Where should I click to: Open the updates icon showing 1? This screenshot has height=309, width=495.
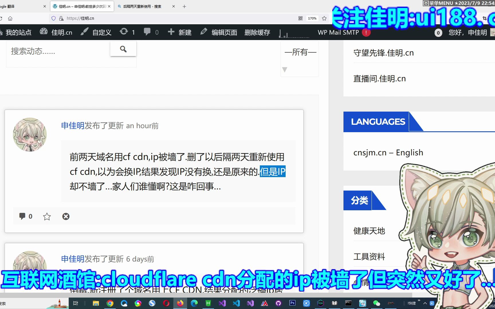(127, 32)
